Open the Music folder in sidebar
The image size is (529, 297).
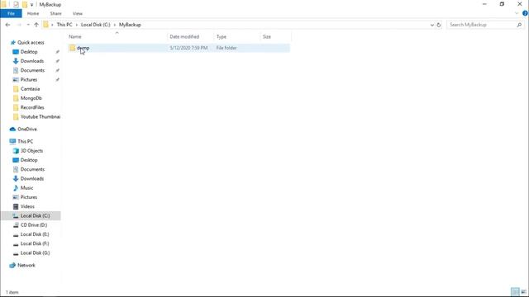(x=26, y=188)
